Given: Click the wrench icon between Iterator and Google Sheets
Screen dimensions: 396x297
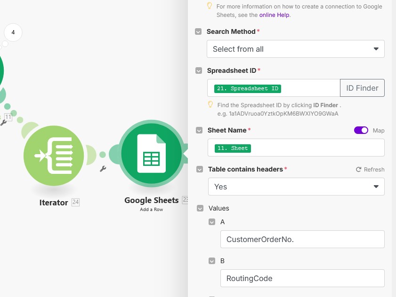Looking at the screenshot, I should click(103, 169).
